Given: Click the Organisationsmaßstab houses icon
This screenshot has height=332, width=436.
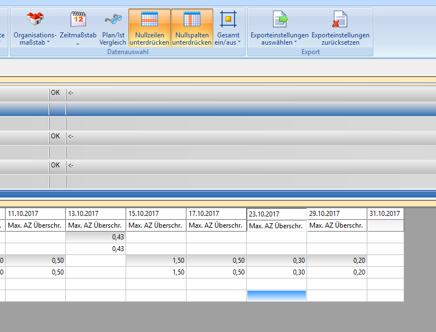Looking at the screenshot, I should 35,20.
